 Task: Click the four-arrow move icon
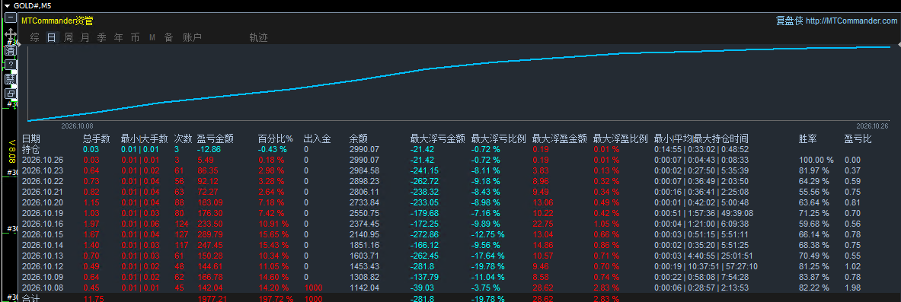point(11,34)
